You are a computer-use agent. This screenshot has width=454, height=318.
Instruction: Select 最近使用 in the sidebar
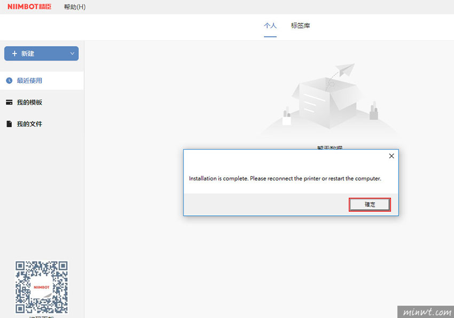pos(42,81)
